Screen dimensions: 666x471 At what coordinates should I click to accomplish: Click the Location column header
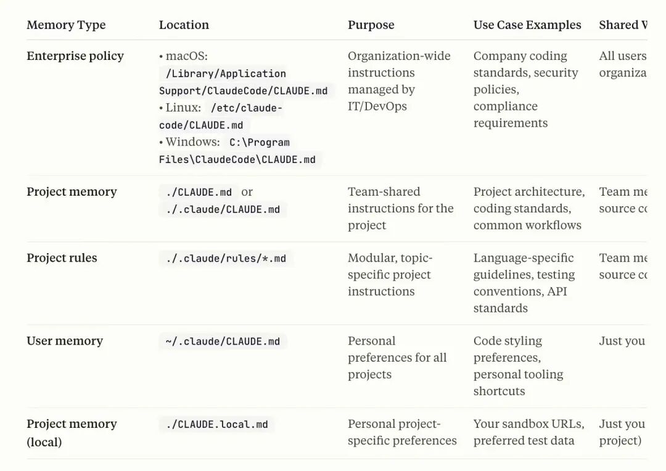click(184, 25)
